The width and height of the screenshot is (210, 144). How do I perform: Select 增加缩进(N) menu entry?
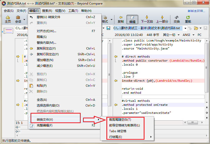65,60
